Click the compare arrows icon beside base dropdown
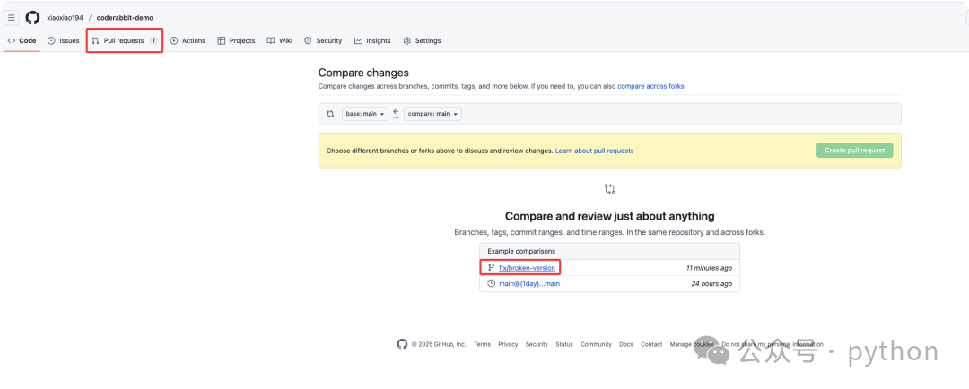This screenshot has height=389, width=969. (330, 114)
